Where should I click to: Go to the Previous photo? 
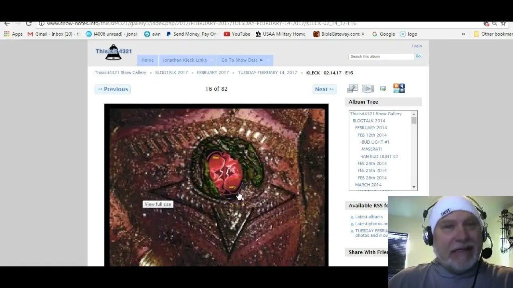tap(113, 89)
